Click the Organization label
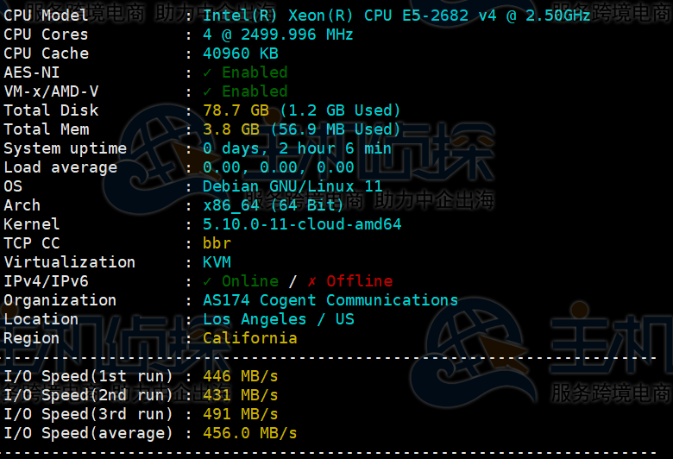Image resolution: width=673 pixels, height=459 pixels. coord(60,300)
